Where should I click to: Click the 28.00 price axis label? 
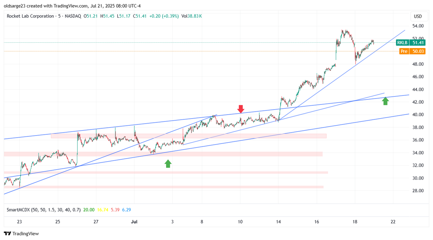pyautogui.click(x=418, y=190)
